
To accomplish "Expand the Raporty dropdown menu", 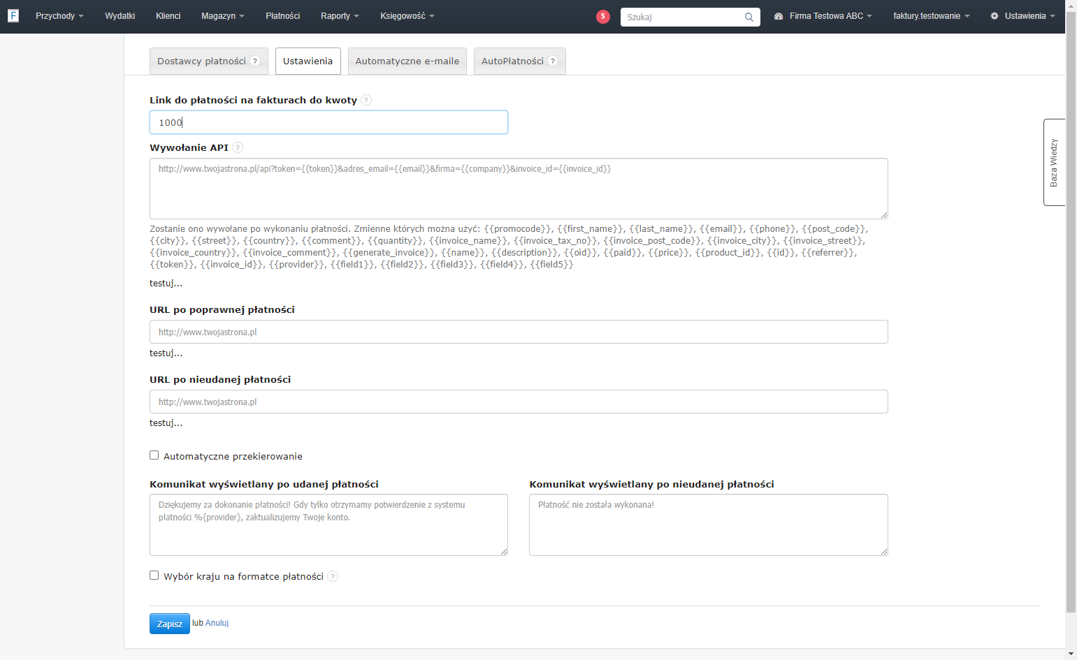I will coord(340,16).
